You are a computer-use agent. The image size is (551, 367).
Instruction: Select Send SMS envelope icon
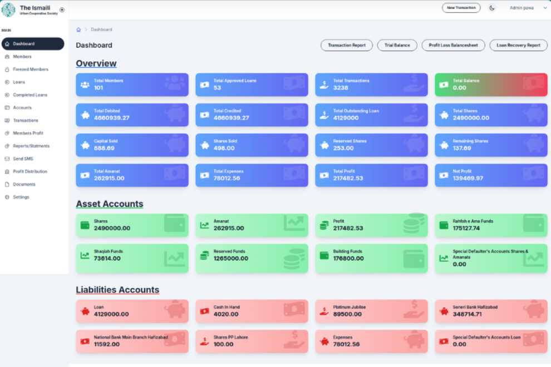pyautogui.click(x=7, y=159)
